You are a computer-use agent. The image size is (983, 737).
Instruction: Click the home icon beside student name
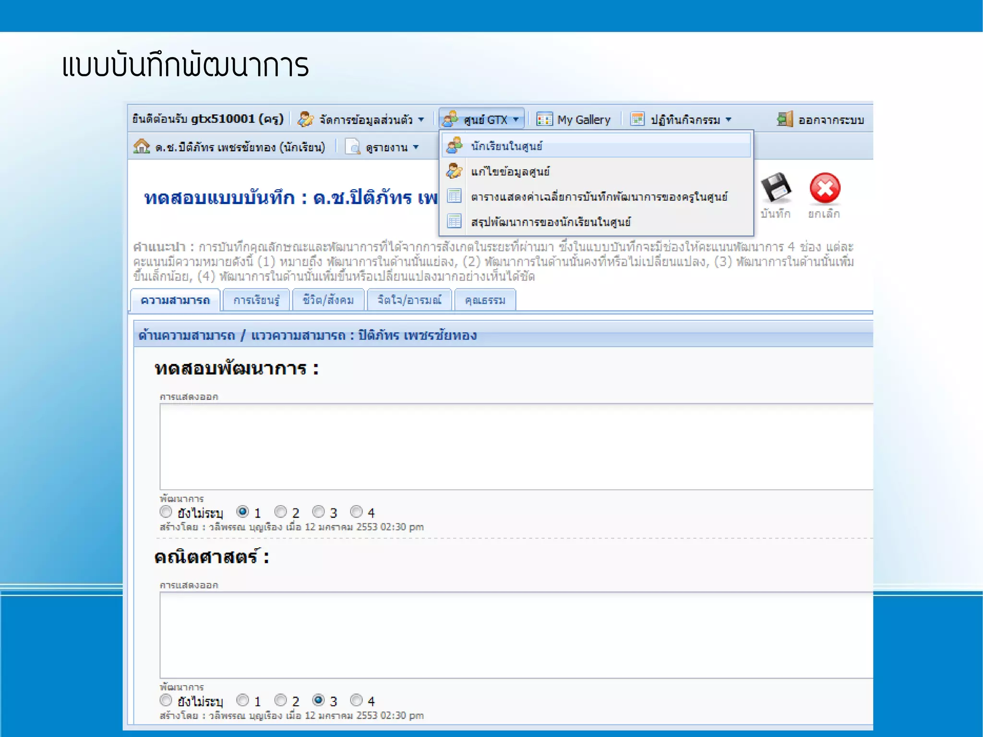(x=141, y=146)
